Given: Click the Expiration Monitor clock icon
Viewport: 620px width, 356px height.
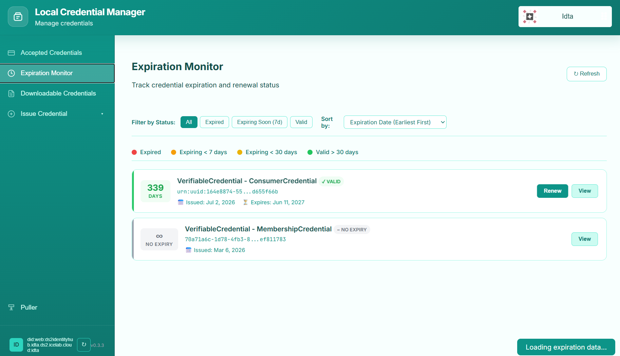Looking at the screenshot, I should click(11, 73).
